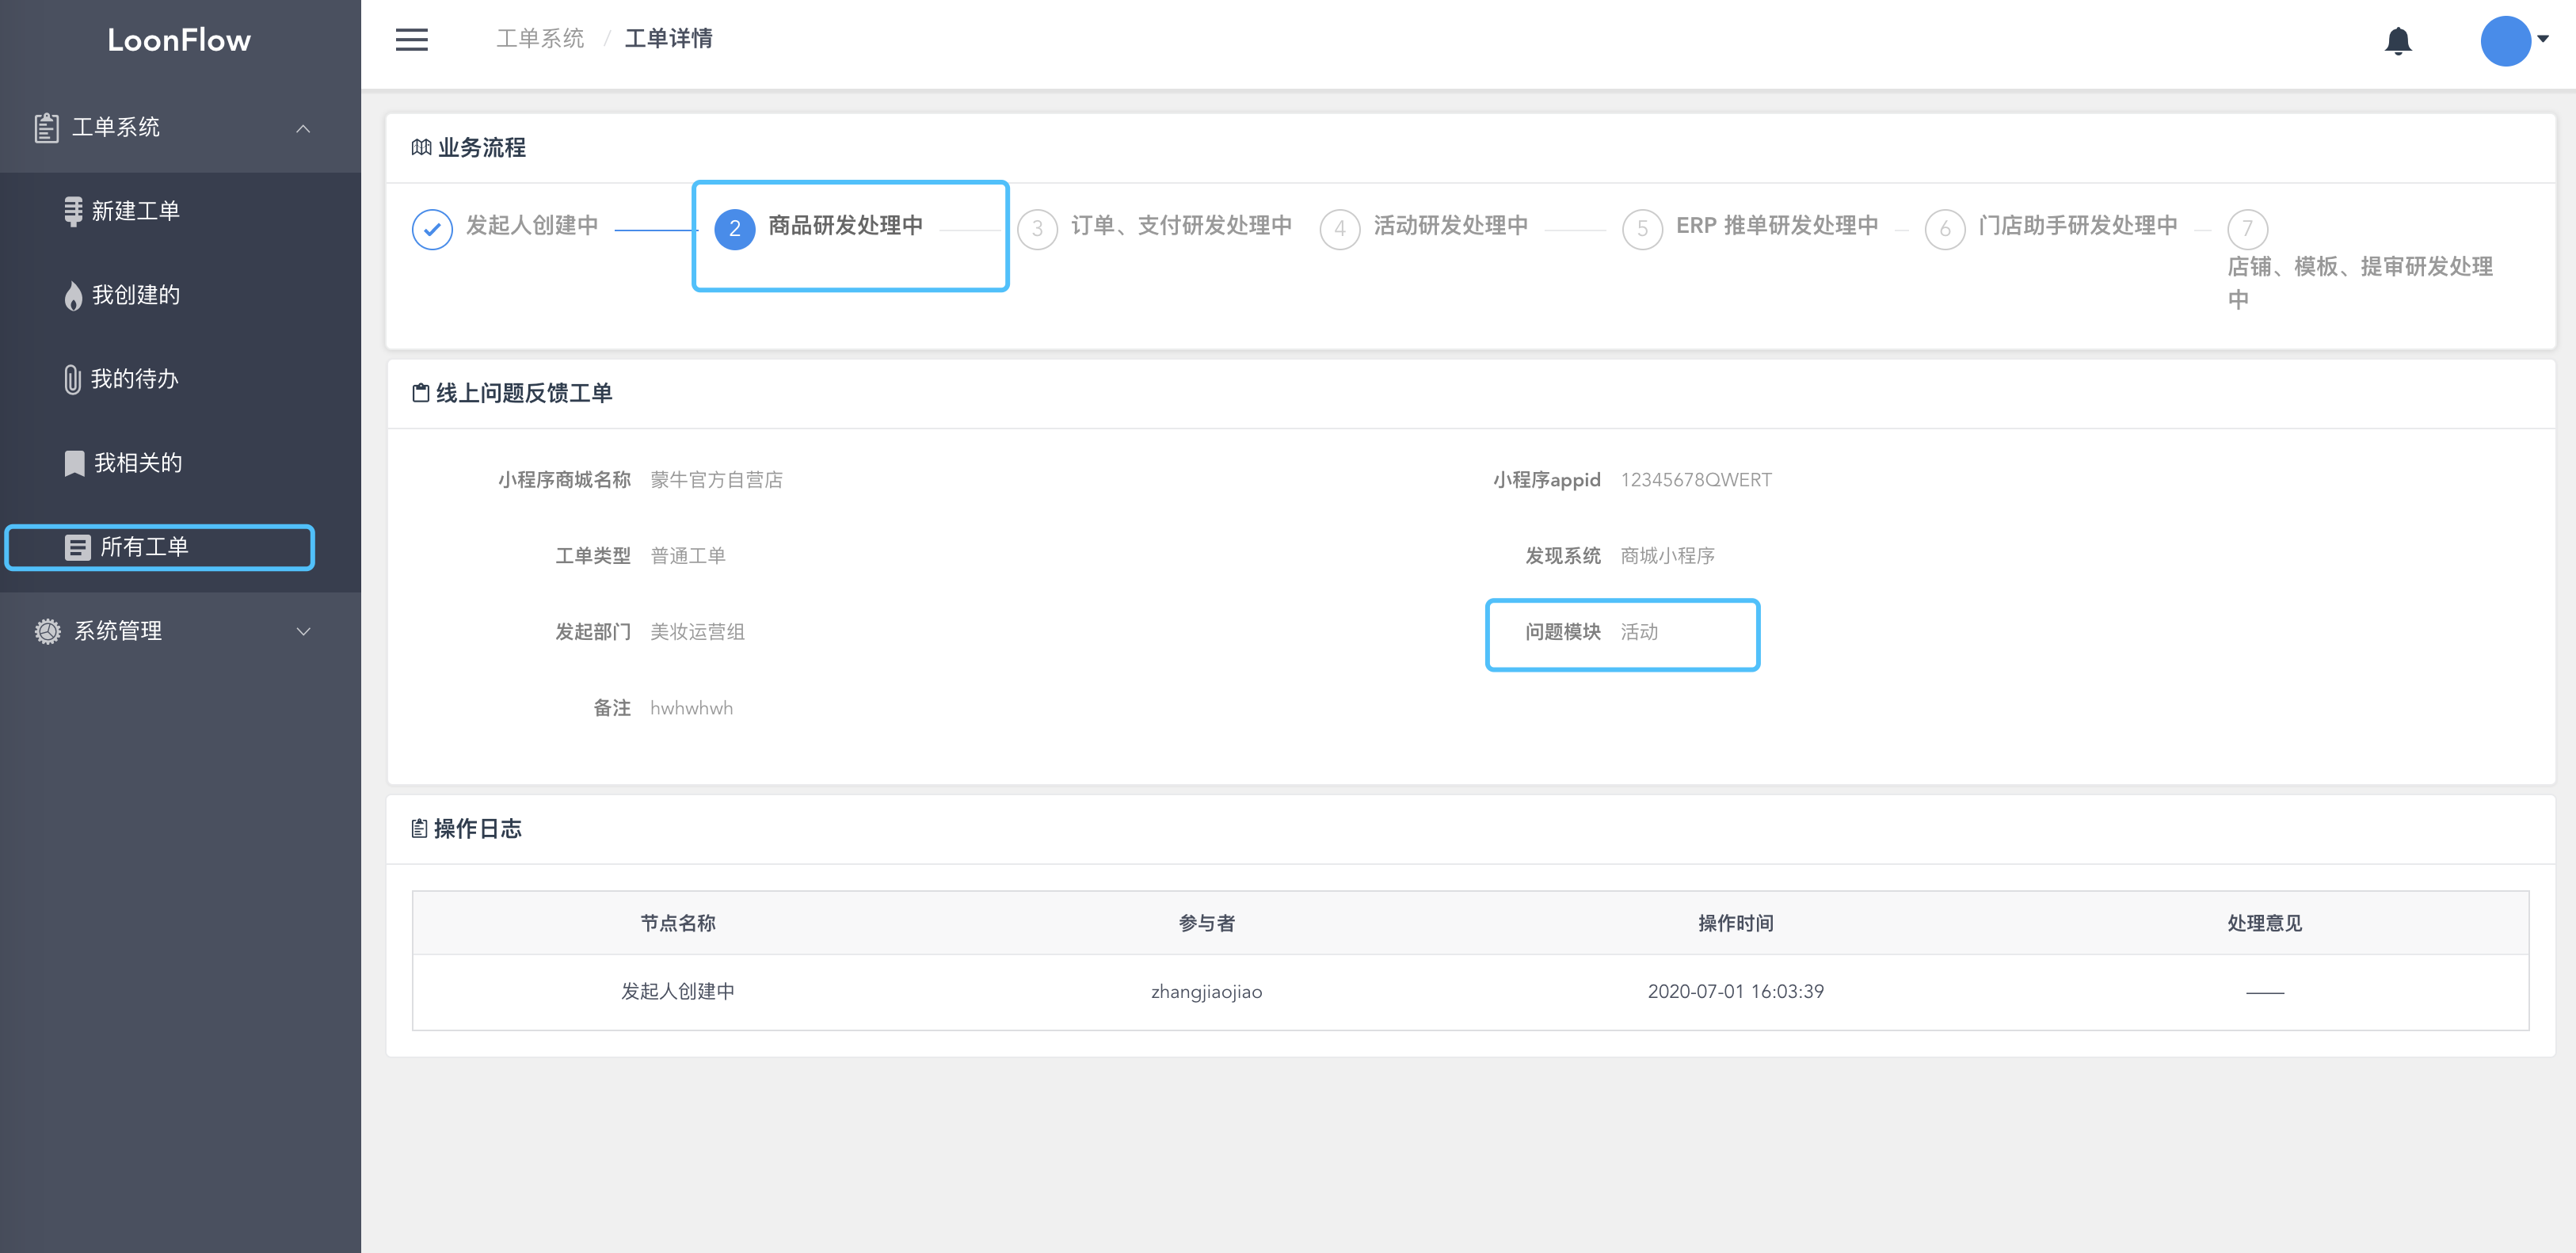Select step 2 商品研发处理中 circle
This screenshot has width=2576, height=1253.
point(734,228)
